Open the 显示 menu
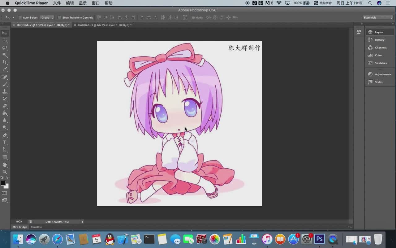Screen dimensions: 396x248 click(x=83, y=3)
